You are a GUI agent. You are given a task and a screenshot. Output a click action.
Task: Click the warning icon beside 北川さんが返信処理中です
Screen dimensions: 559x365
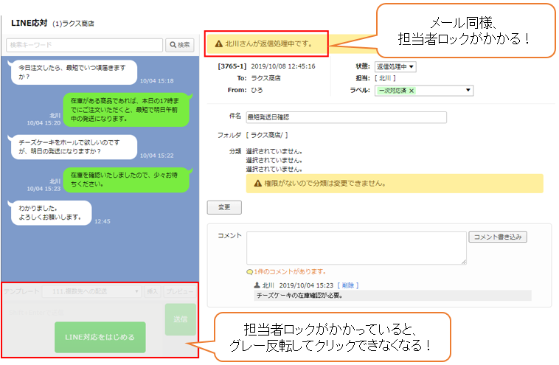click(218, 44)
